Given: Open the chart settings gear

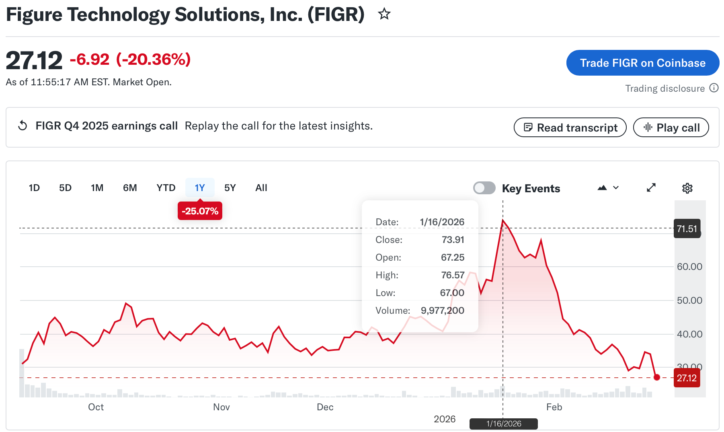Looking at the screenshot, I should tap(687, 188).
